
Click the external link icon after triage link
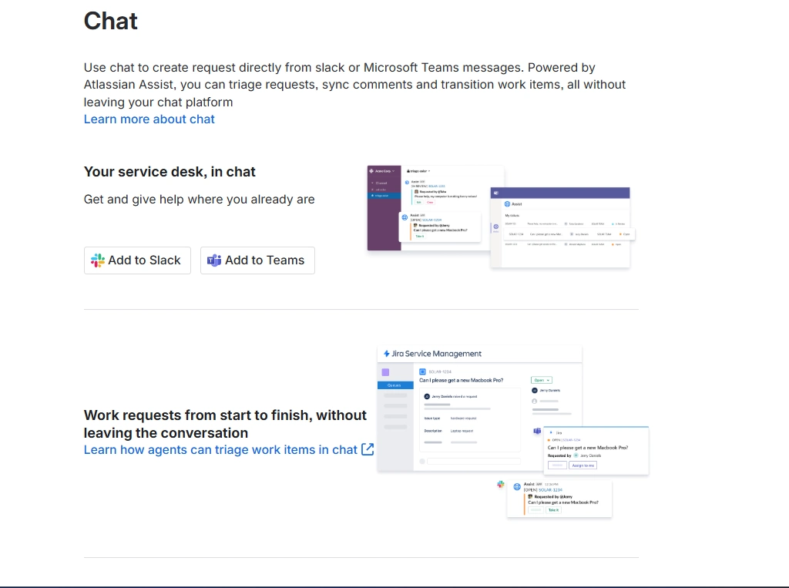pyautogui.click(x=368, y=449)
